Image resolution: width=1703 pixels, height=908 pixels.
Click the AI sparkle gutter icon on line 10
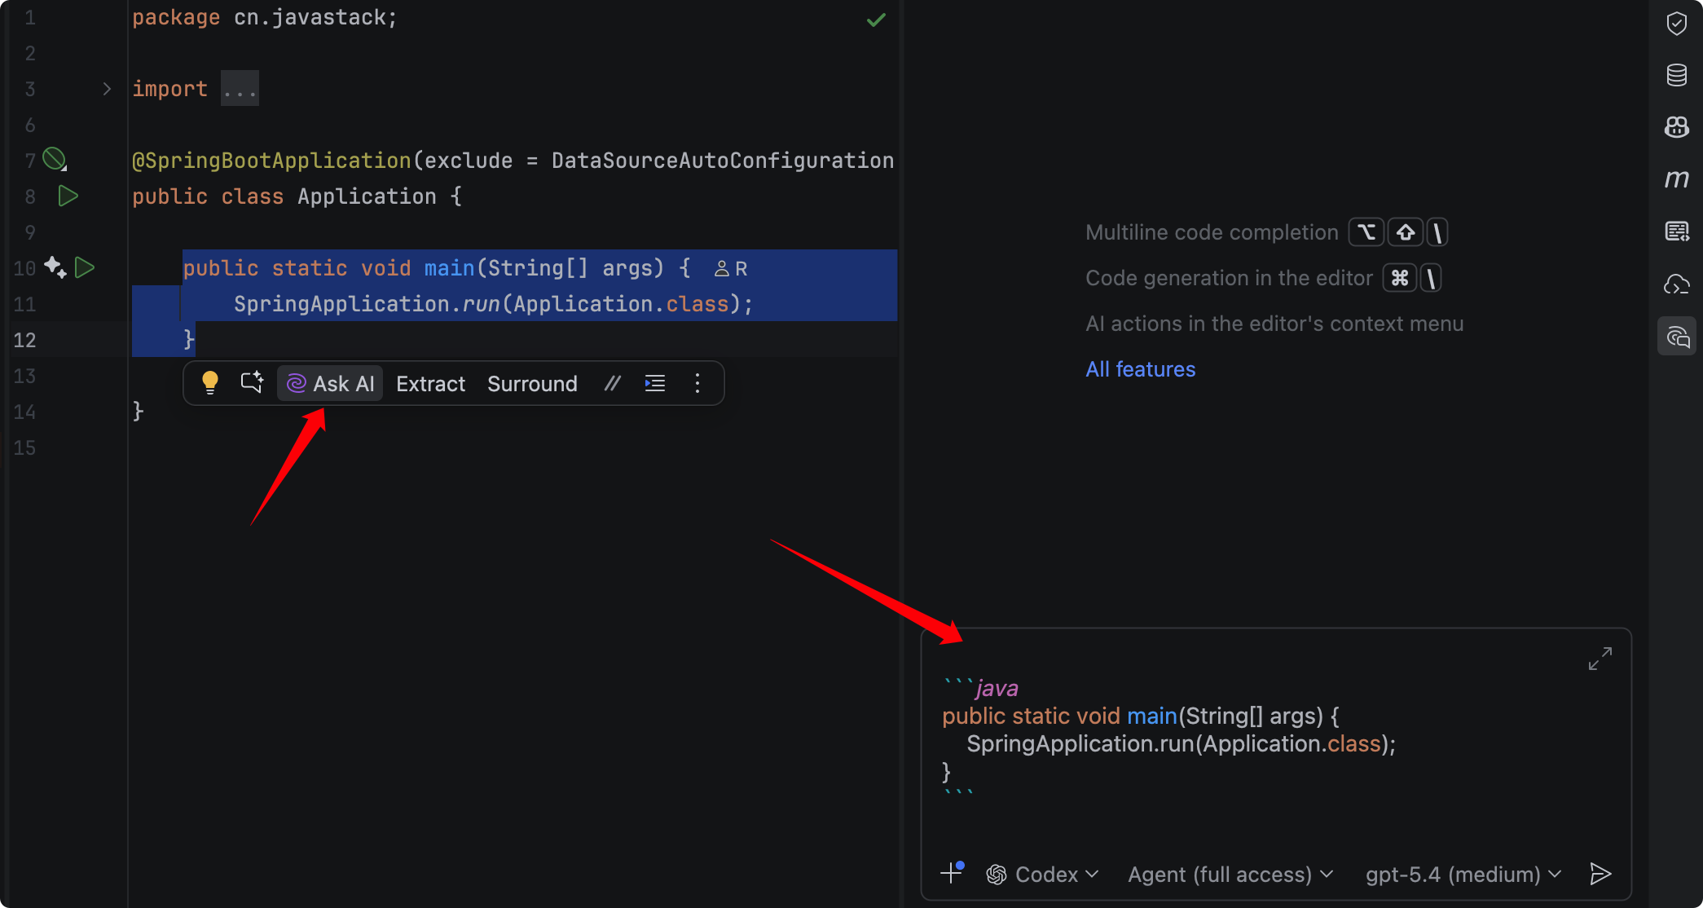tap(55, 267)
